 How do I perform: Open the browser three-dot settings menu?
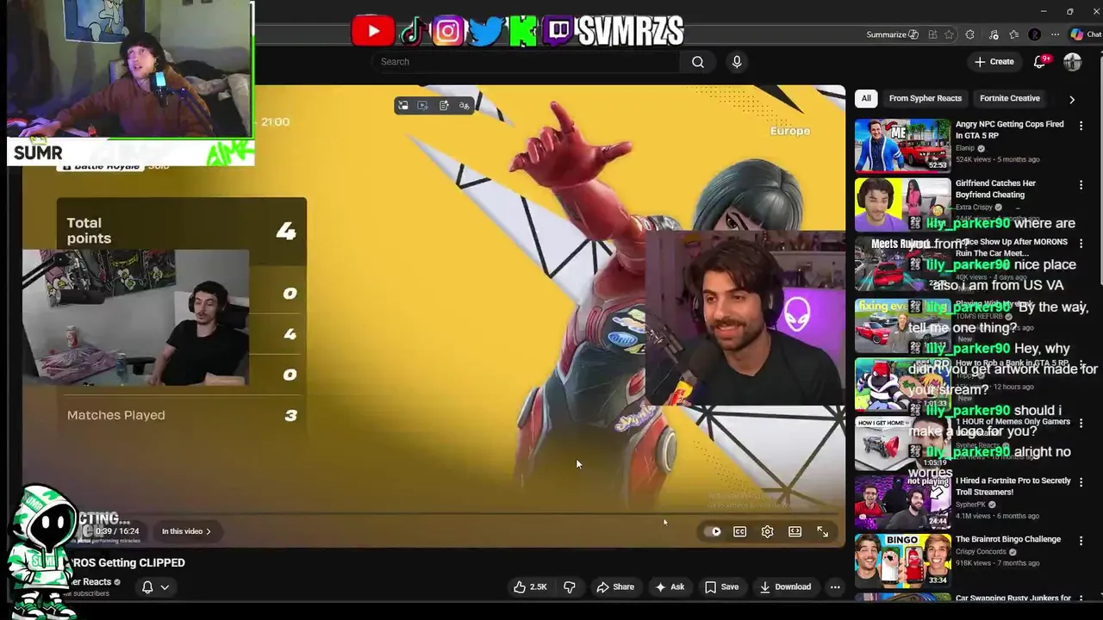point(1055,34)
